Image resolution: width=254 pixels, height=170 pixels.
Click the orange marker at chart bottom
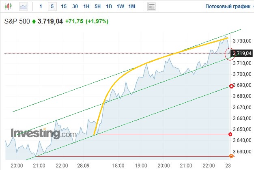[x=231, y=156]
